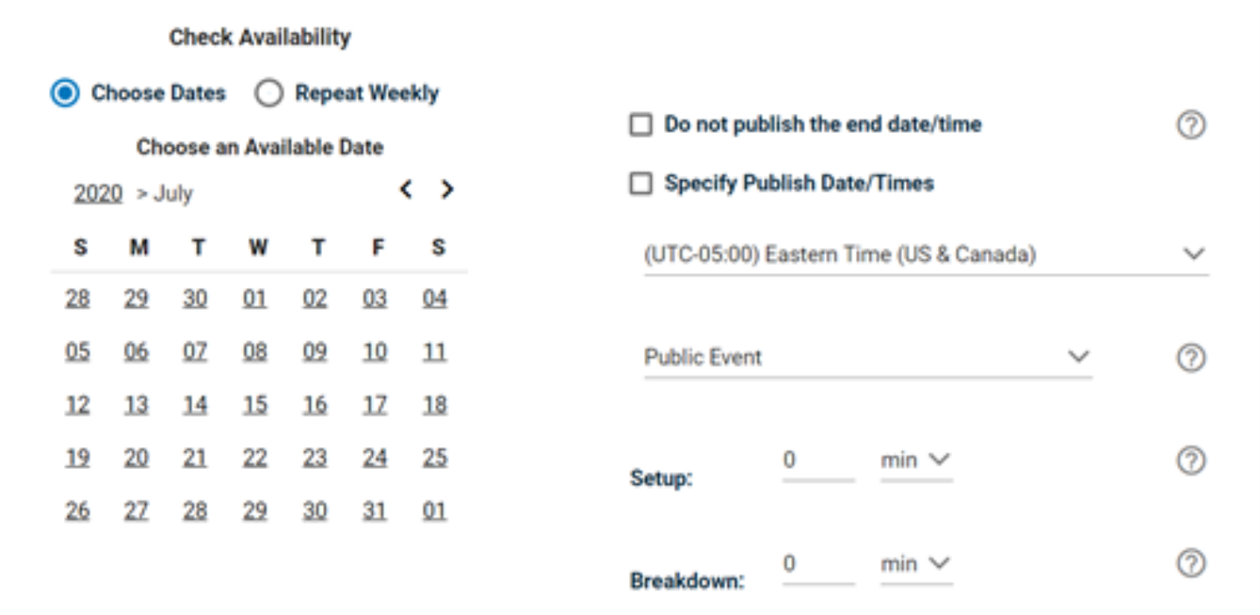Screen dimensions: 1260x615
Task: Open help for end date publishing
Action: pos(1190,126)
